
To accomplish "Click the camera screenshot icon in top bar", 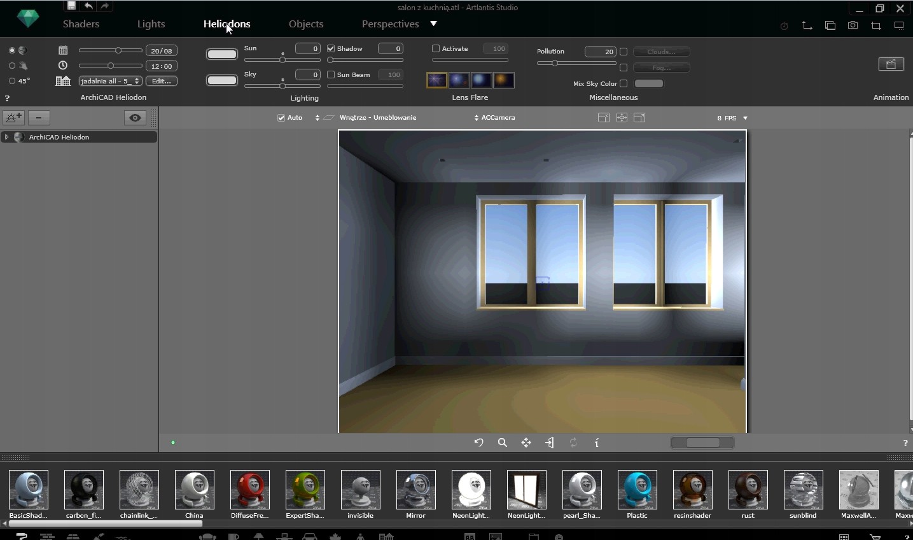I will tap(853, 25).
